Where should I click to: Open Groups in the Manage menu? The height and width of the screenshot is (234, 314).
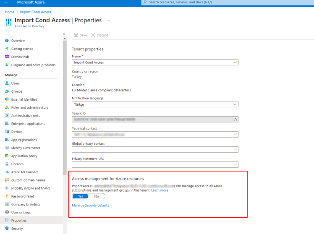[17, 91]
